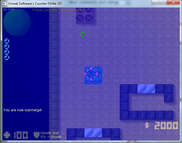Click the 2000 money counter

166,125
